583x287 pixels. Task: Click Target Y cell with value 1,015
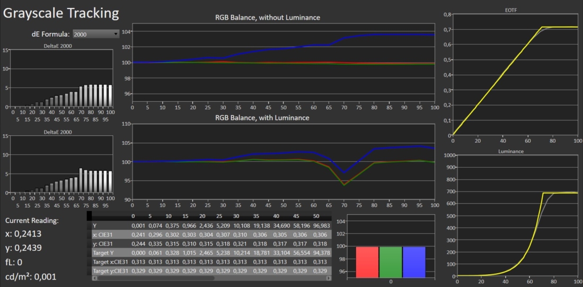190,253
